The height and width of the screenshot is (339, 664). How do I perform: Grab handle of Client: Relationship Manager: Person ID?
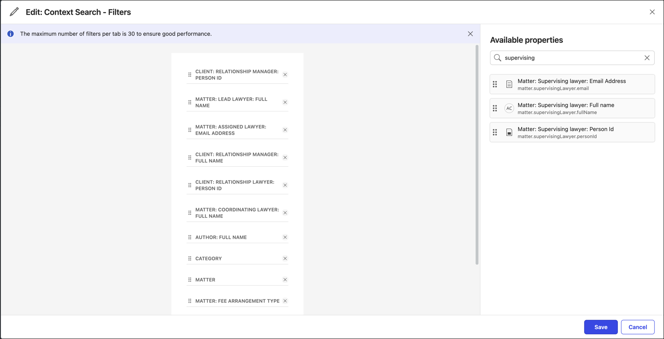coord(190,75)
